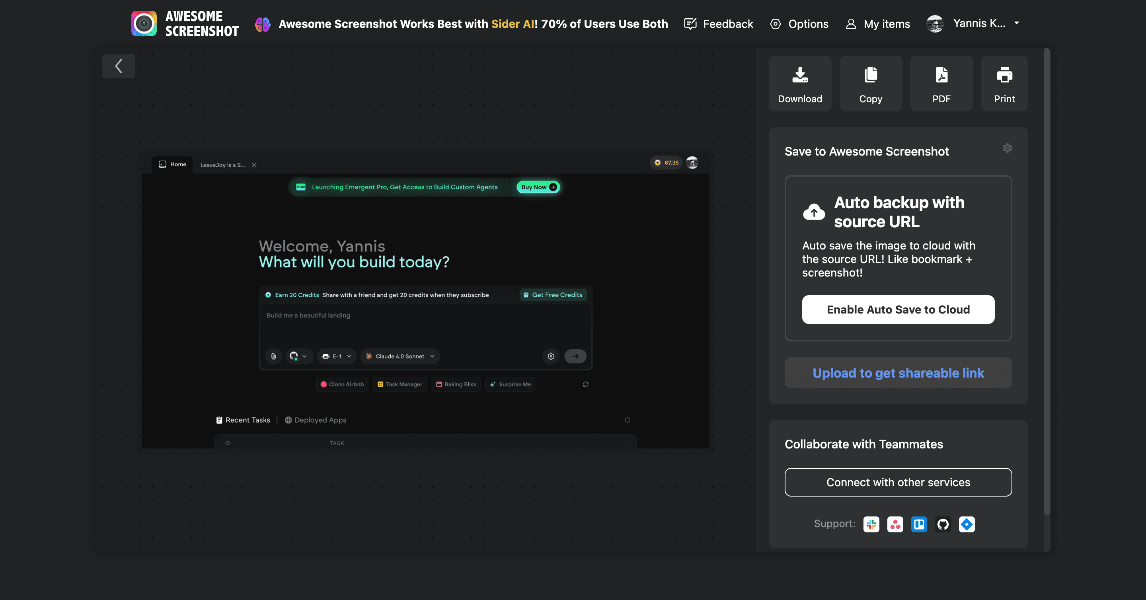Click the GitHub support icon

[x=943, y=524]
